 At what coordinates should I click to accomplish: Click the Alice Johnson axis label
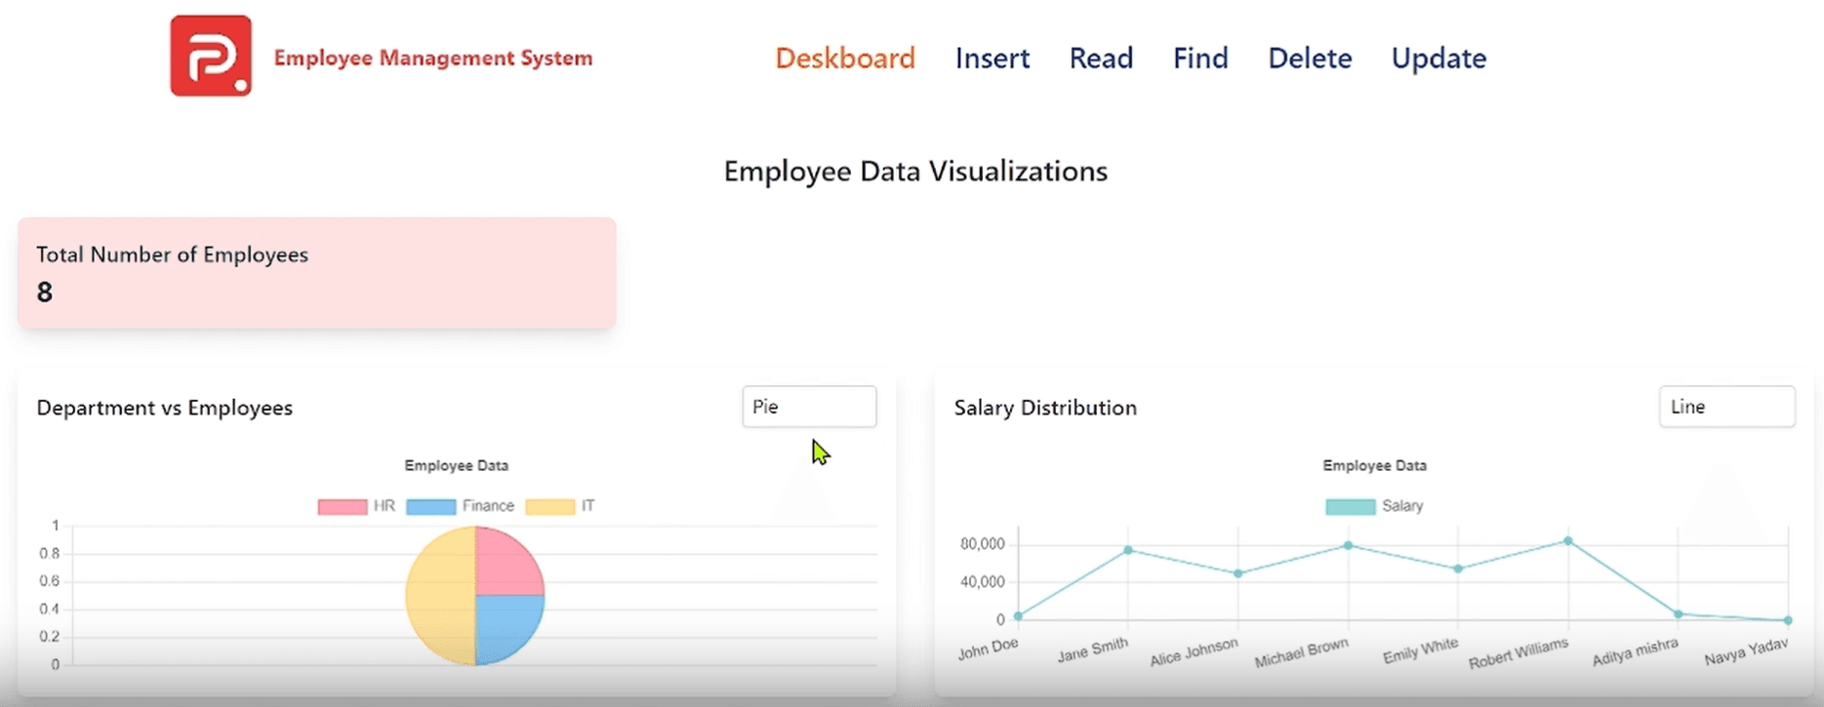point(1194,651)
